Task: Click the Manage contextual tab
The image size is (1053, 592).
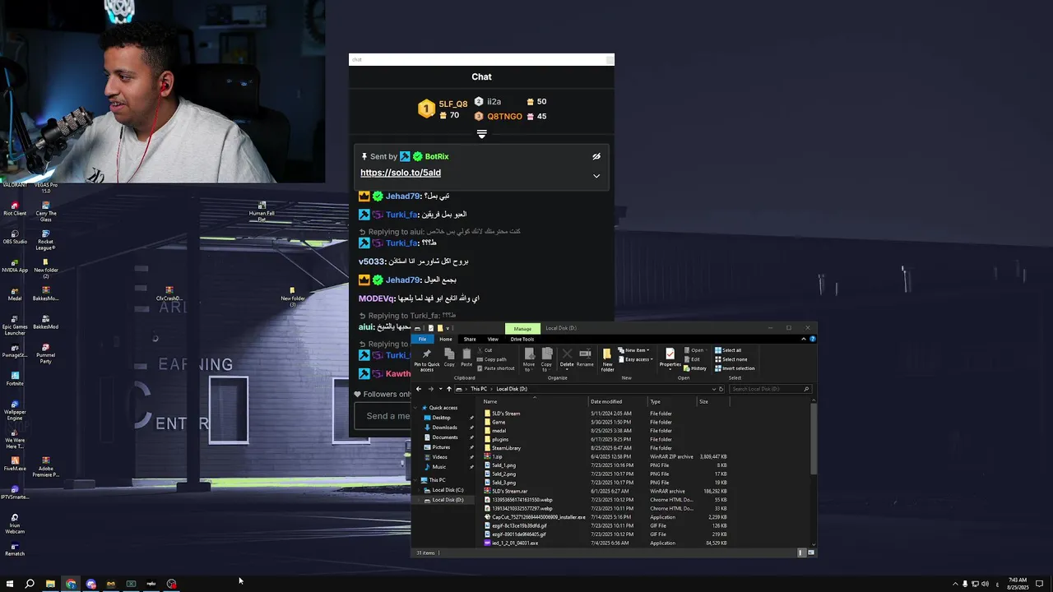Action: (x=522, y=328)
